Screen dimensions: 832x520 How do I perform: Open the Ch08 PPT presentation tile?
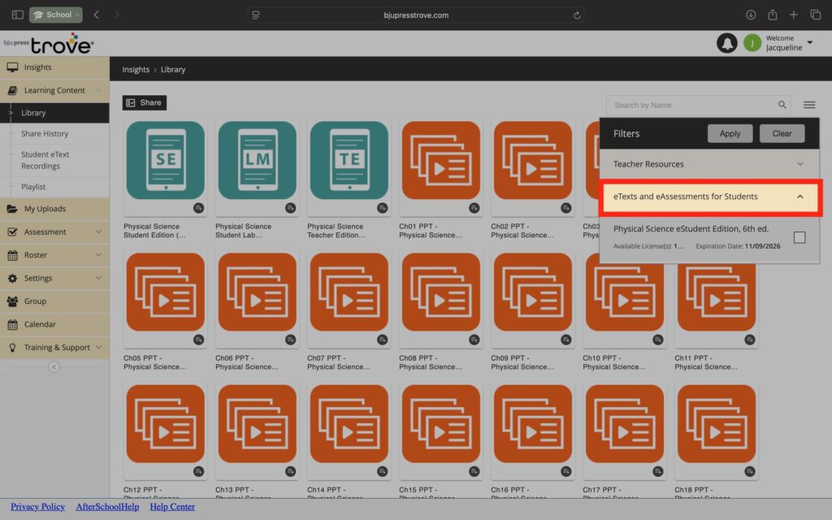[x=441, y=292]
